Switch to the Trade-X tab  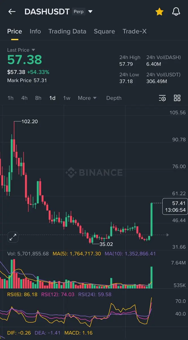pyautogui.click(x=135, y=31)
